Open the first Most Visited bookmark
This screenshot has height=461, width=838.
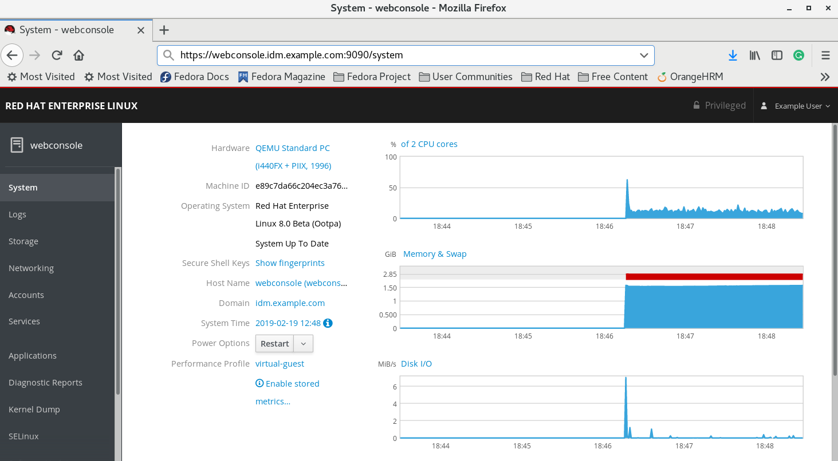40,77
